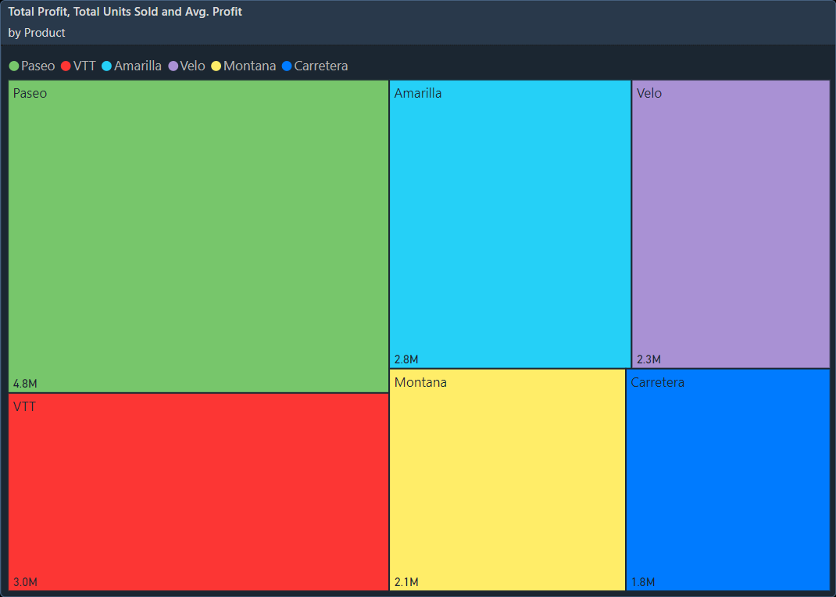Choose Amarilla legend text label

point(138,66)
